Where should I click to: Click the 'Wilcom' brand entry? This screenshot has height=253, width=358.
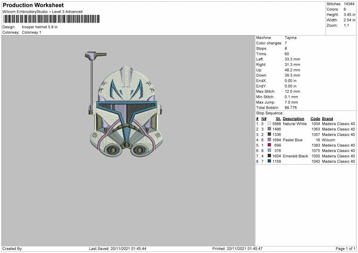[329, 140]
